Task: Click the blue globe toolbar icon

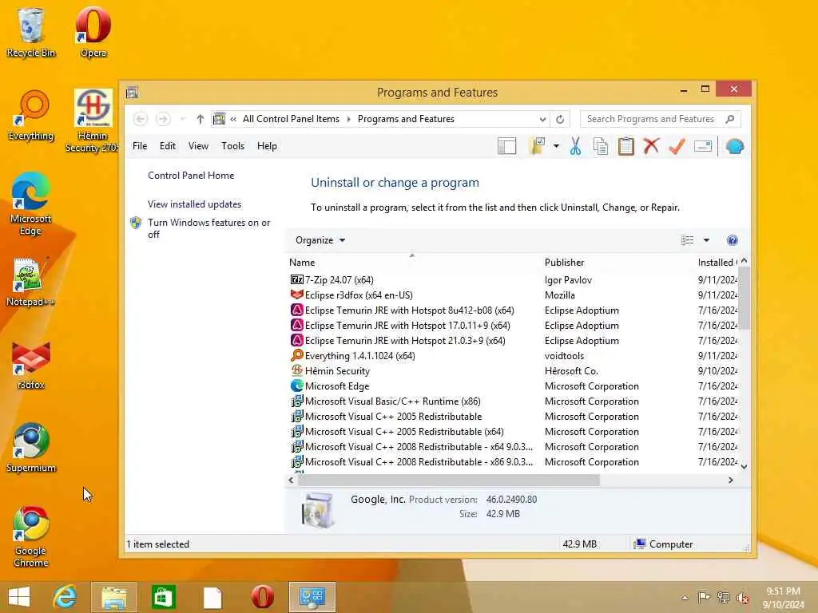Action: [735, 147]
